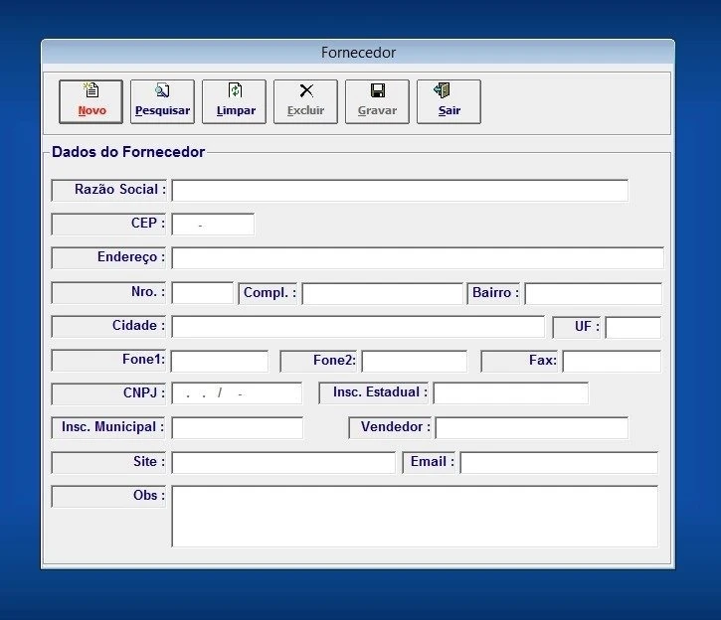
Task: Exit using the Sair door button
Action: tap(449, 101)
